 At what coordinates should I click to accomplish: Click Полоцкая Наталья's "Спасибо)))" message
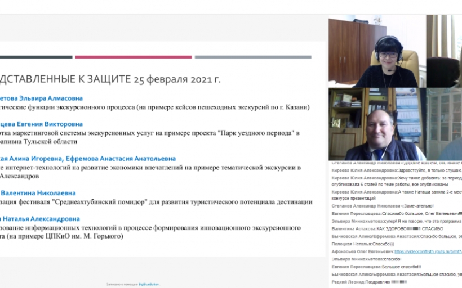coord(363,244)
